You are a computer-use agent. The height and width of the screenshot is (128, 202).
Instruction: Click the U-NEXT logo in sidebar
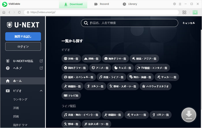tap(23, 25)
